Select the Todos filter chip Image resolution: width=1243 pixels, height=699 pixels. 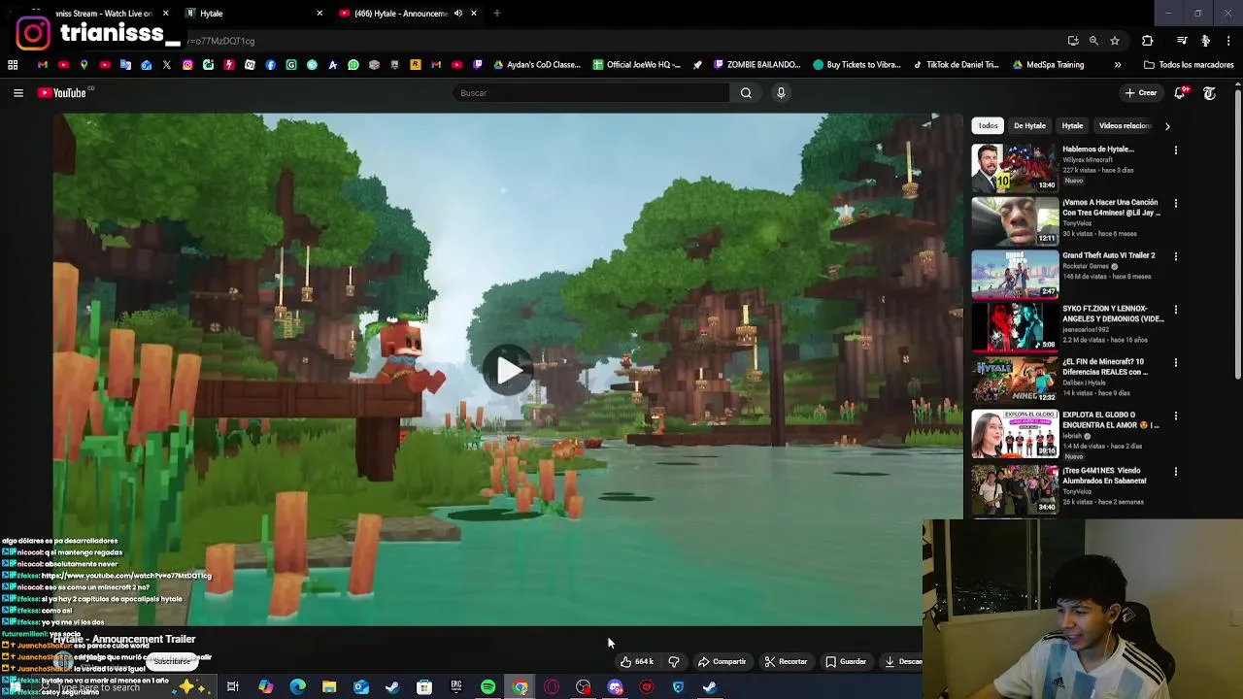point(988,126)
